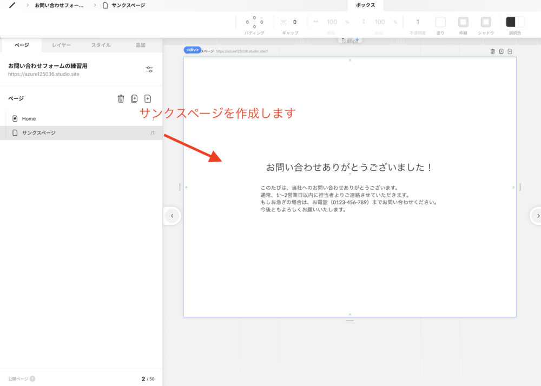Click the 公開ページ help question icon

(x=32, y=379)
